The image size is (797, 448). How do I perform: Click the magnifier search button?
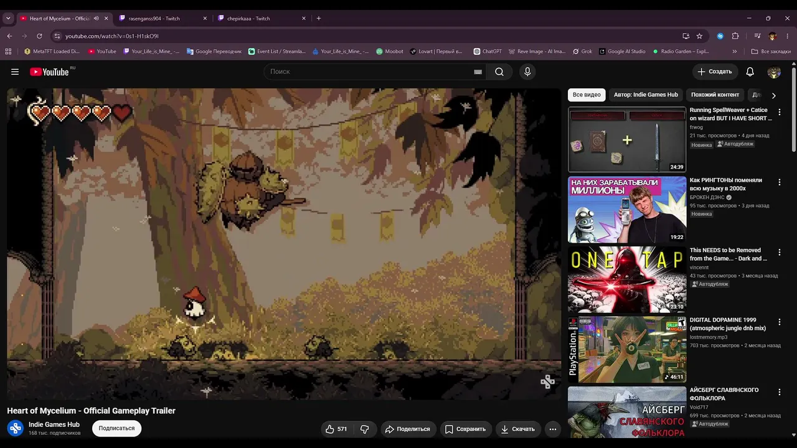point(499,72)
